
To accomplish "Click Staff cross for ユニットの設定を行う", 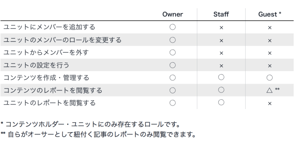I will point(221,66).
